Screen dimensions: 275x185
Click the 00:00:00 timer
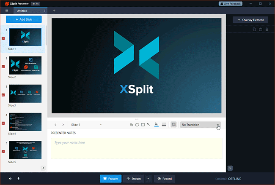pyautogui.click(x=221, y=179)
